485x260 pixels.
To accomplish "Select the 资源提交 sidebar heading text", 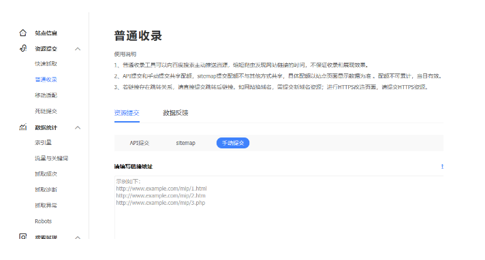I will (x=46, y=49).
